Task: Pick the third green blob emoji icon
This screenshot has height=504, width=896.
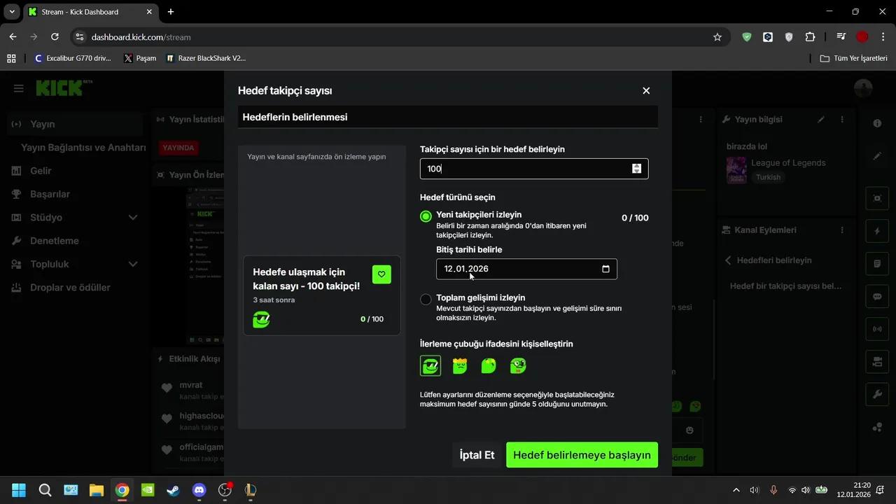Action: (489, 365)
